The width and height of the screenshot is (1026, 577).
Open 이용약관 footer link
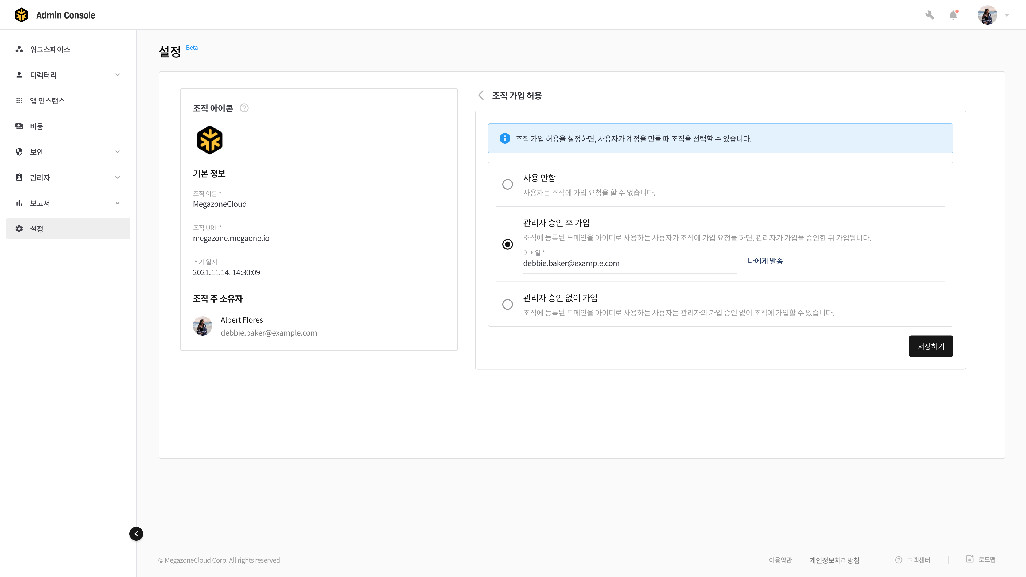780,560
